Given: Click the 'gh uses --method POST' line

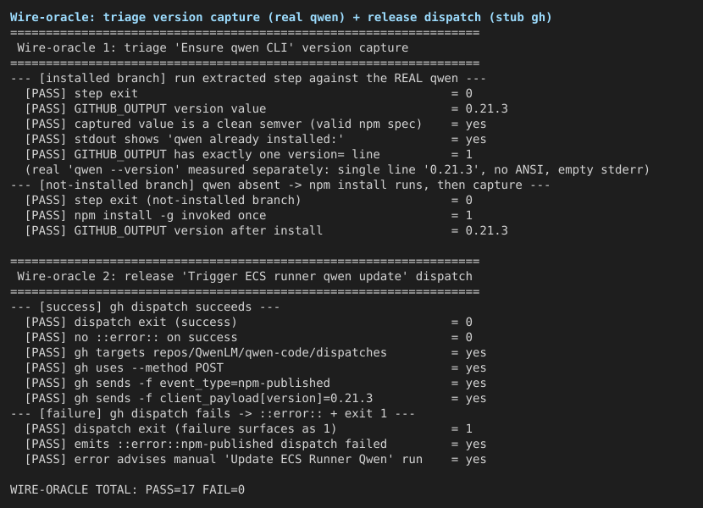Looking at the screenshot, I should (x=256, y=368).
